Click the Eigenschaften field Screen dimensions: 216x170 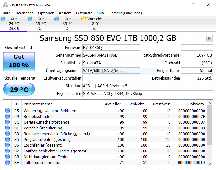click(x=148, y=94)
